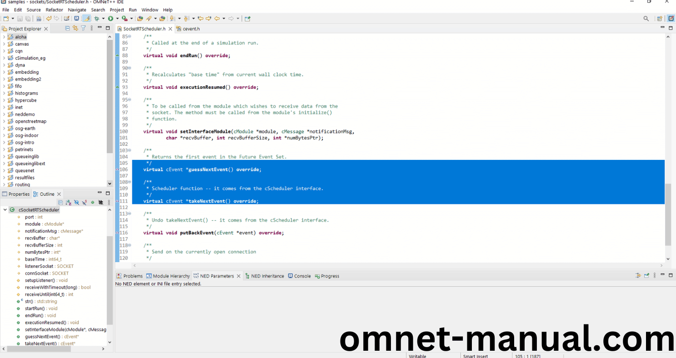This screenshot has width=676, height=358.
Task: Open the Refactor menu
Action: click(54, 10)
